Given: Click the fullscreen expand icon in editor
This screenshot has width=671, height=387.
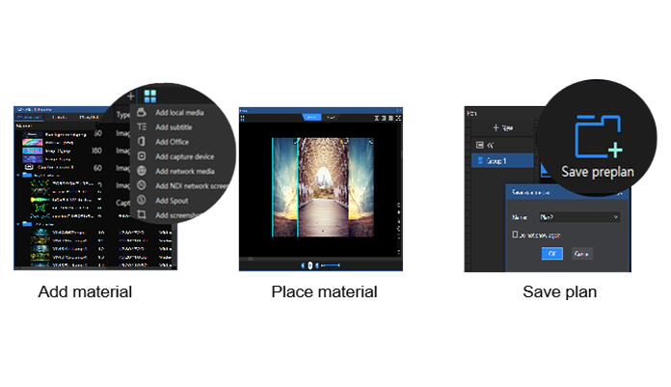Looking at the screenshot, I should 398,118.
